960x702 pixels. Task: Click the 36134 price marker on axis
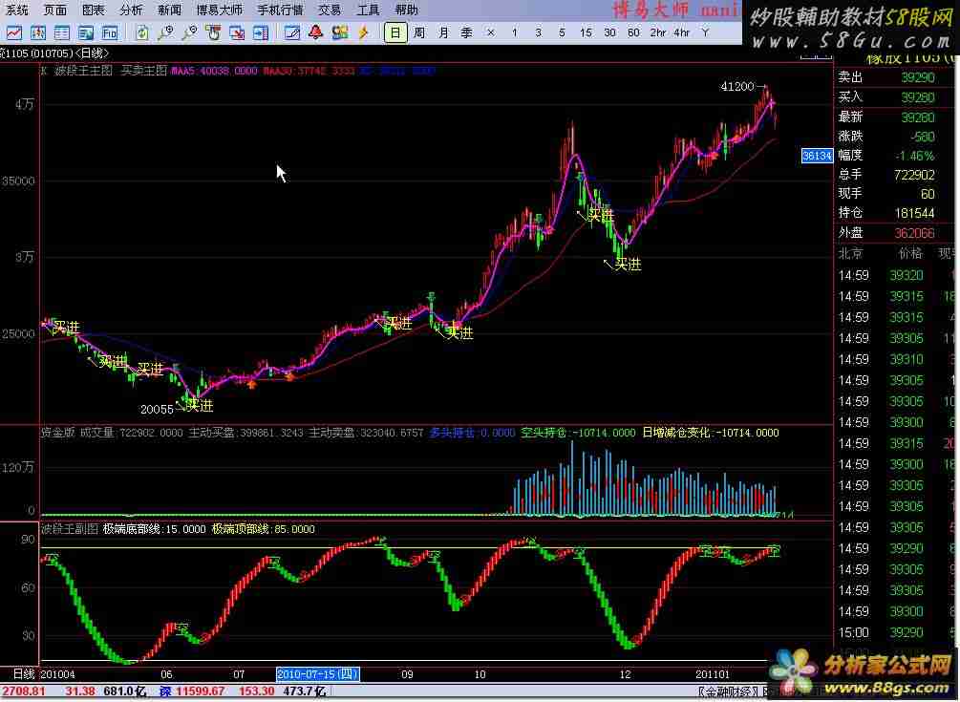point(817,155)
